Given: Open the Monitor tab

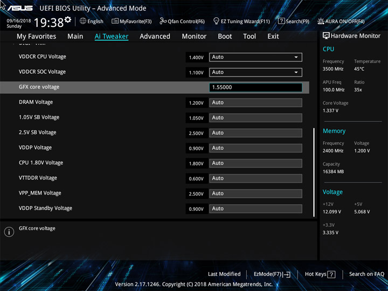Looking at the screenshot, I should 194,37.
